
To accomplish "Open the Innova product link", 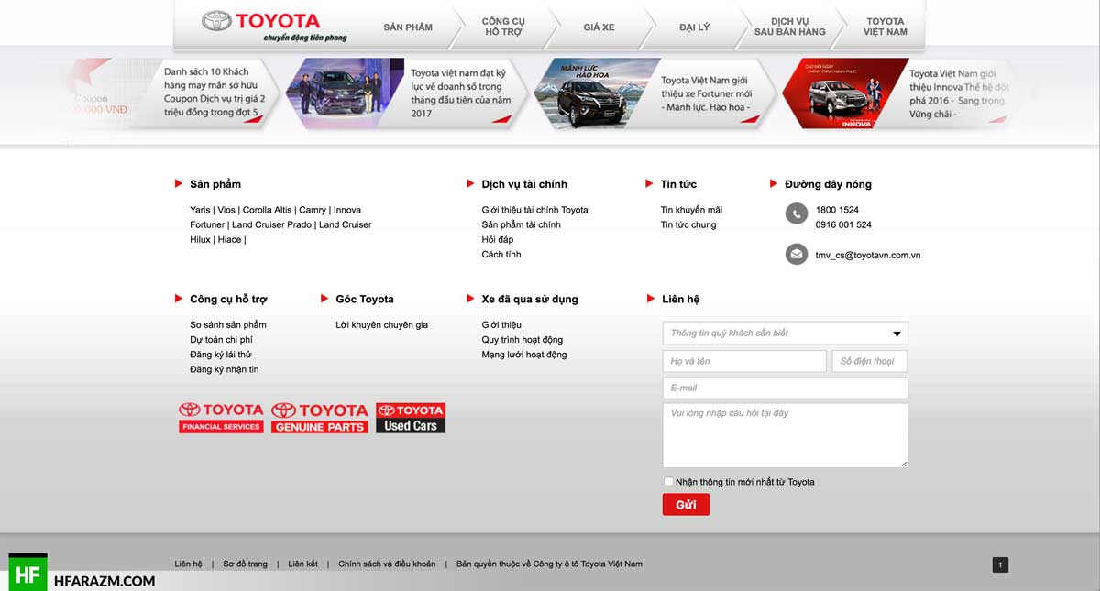I will (347, 210).
